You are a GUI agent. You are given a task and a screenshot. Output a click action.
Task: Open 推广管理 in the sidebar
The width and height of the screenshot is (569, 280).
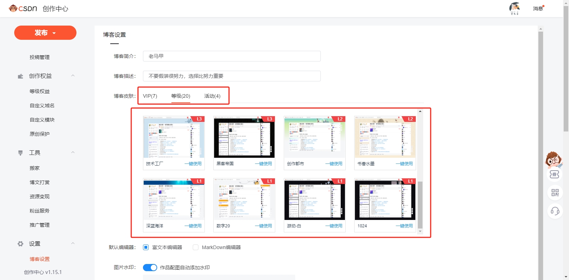[39, 225]
